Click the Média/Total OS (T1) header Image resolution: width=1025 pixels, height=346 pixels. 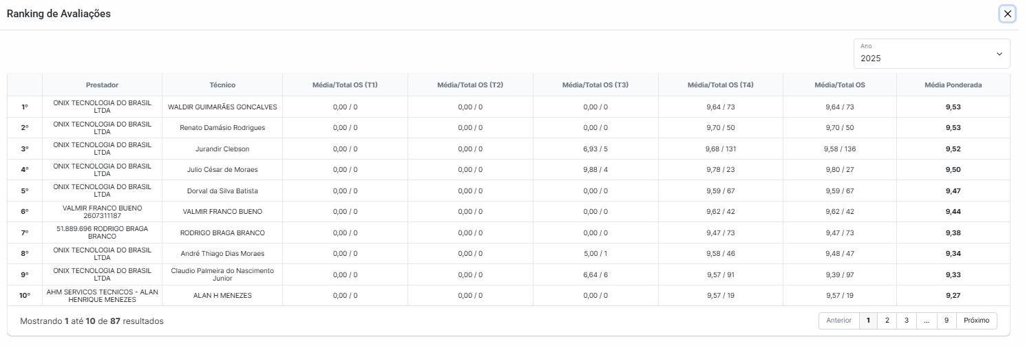pos(345,85)
